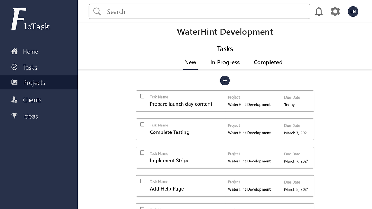The image size is (372, 209).
Task: Toggle the Add Help Page checkbox
Action: click(x=142, y=181)
